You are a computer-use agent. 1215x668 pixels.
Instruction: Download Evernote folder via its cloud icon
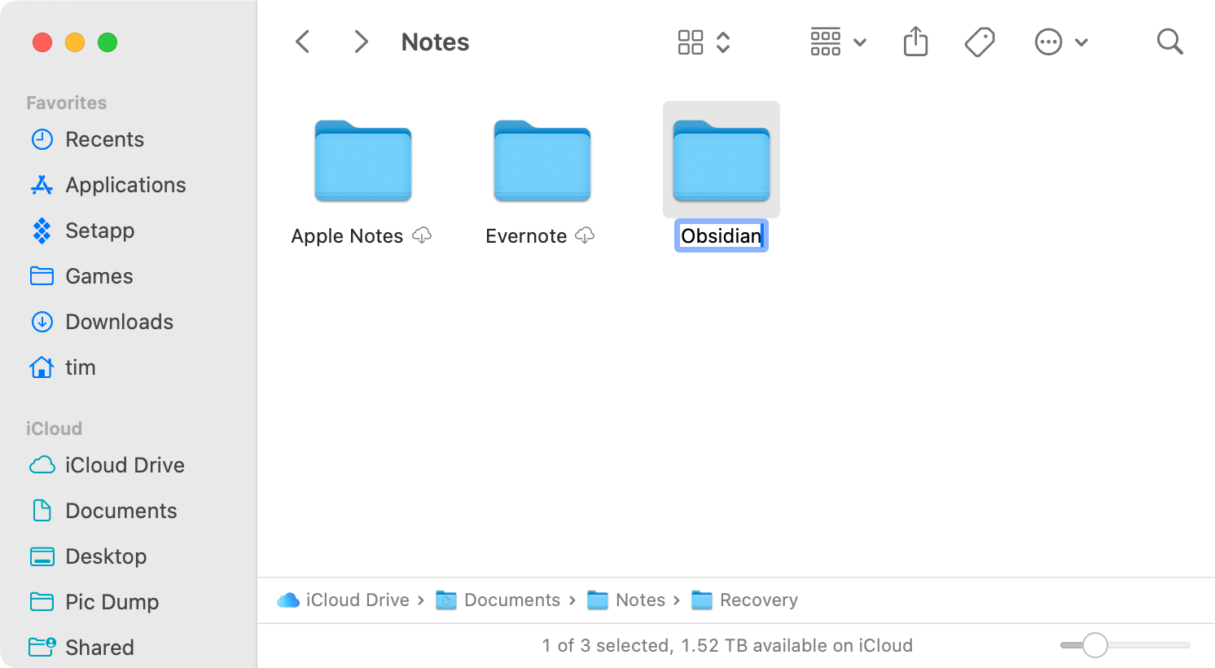click(x=586, y=235)
